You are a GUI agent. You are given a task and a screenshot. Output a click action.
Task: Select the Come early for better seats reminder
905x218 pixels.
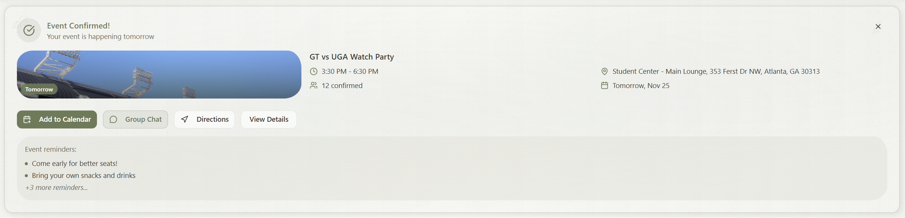[x=75, y=164]
